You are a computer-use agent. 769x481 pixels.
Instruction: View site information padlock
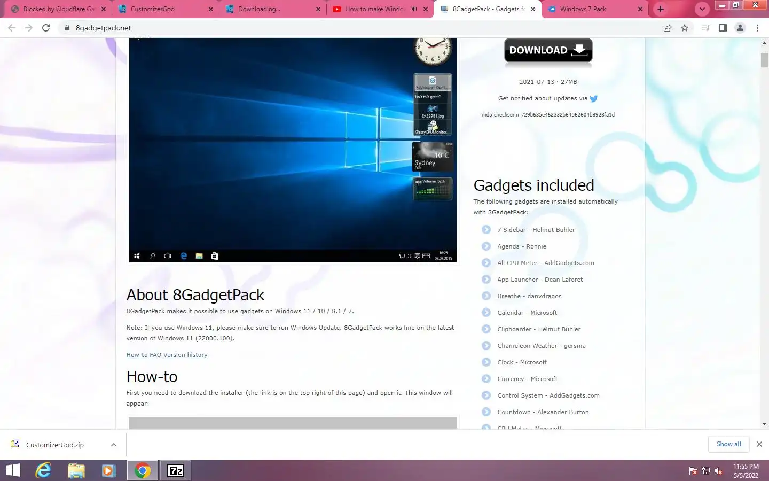coord(67,28)
